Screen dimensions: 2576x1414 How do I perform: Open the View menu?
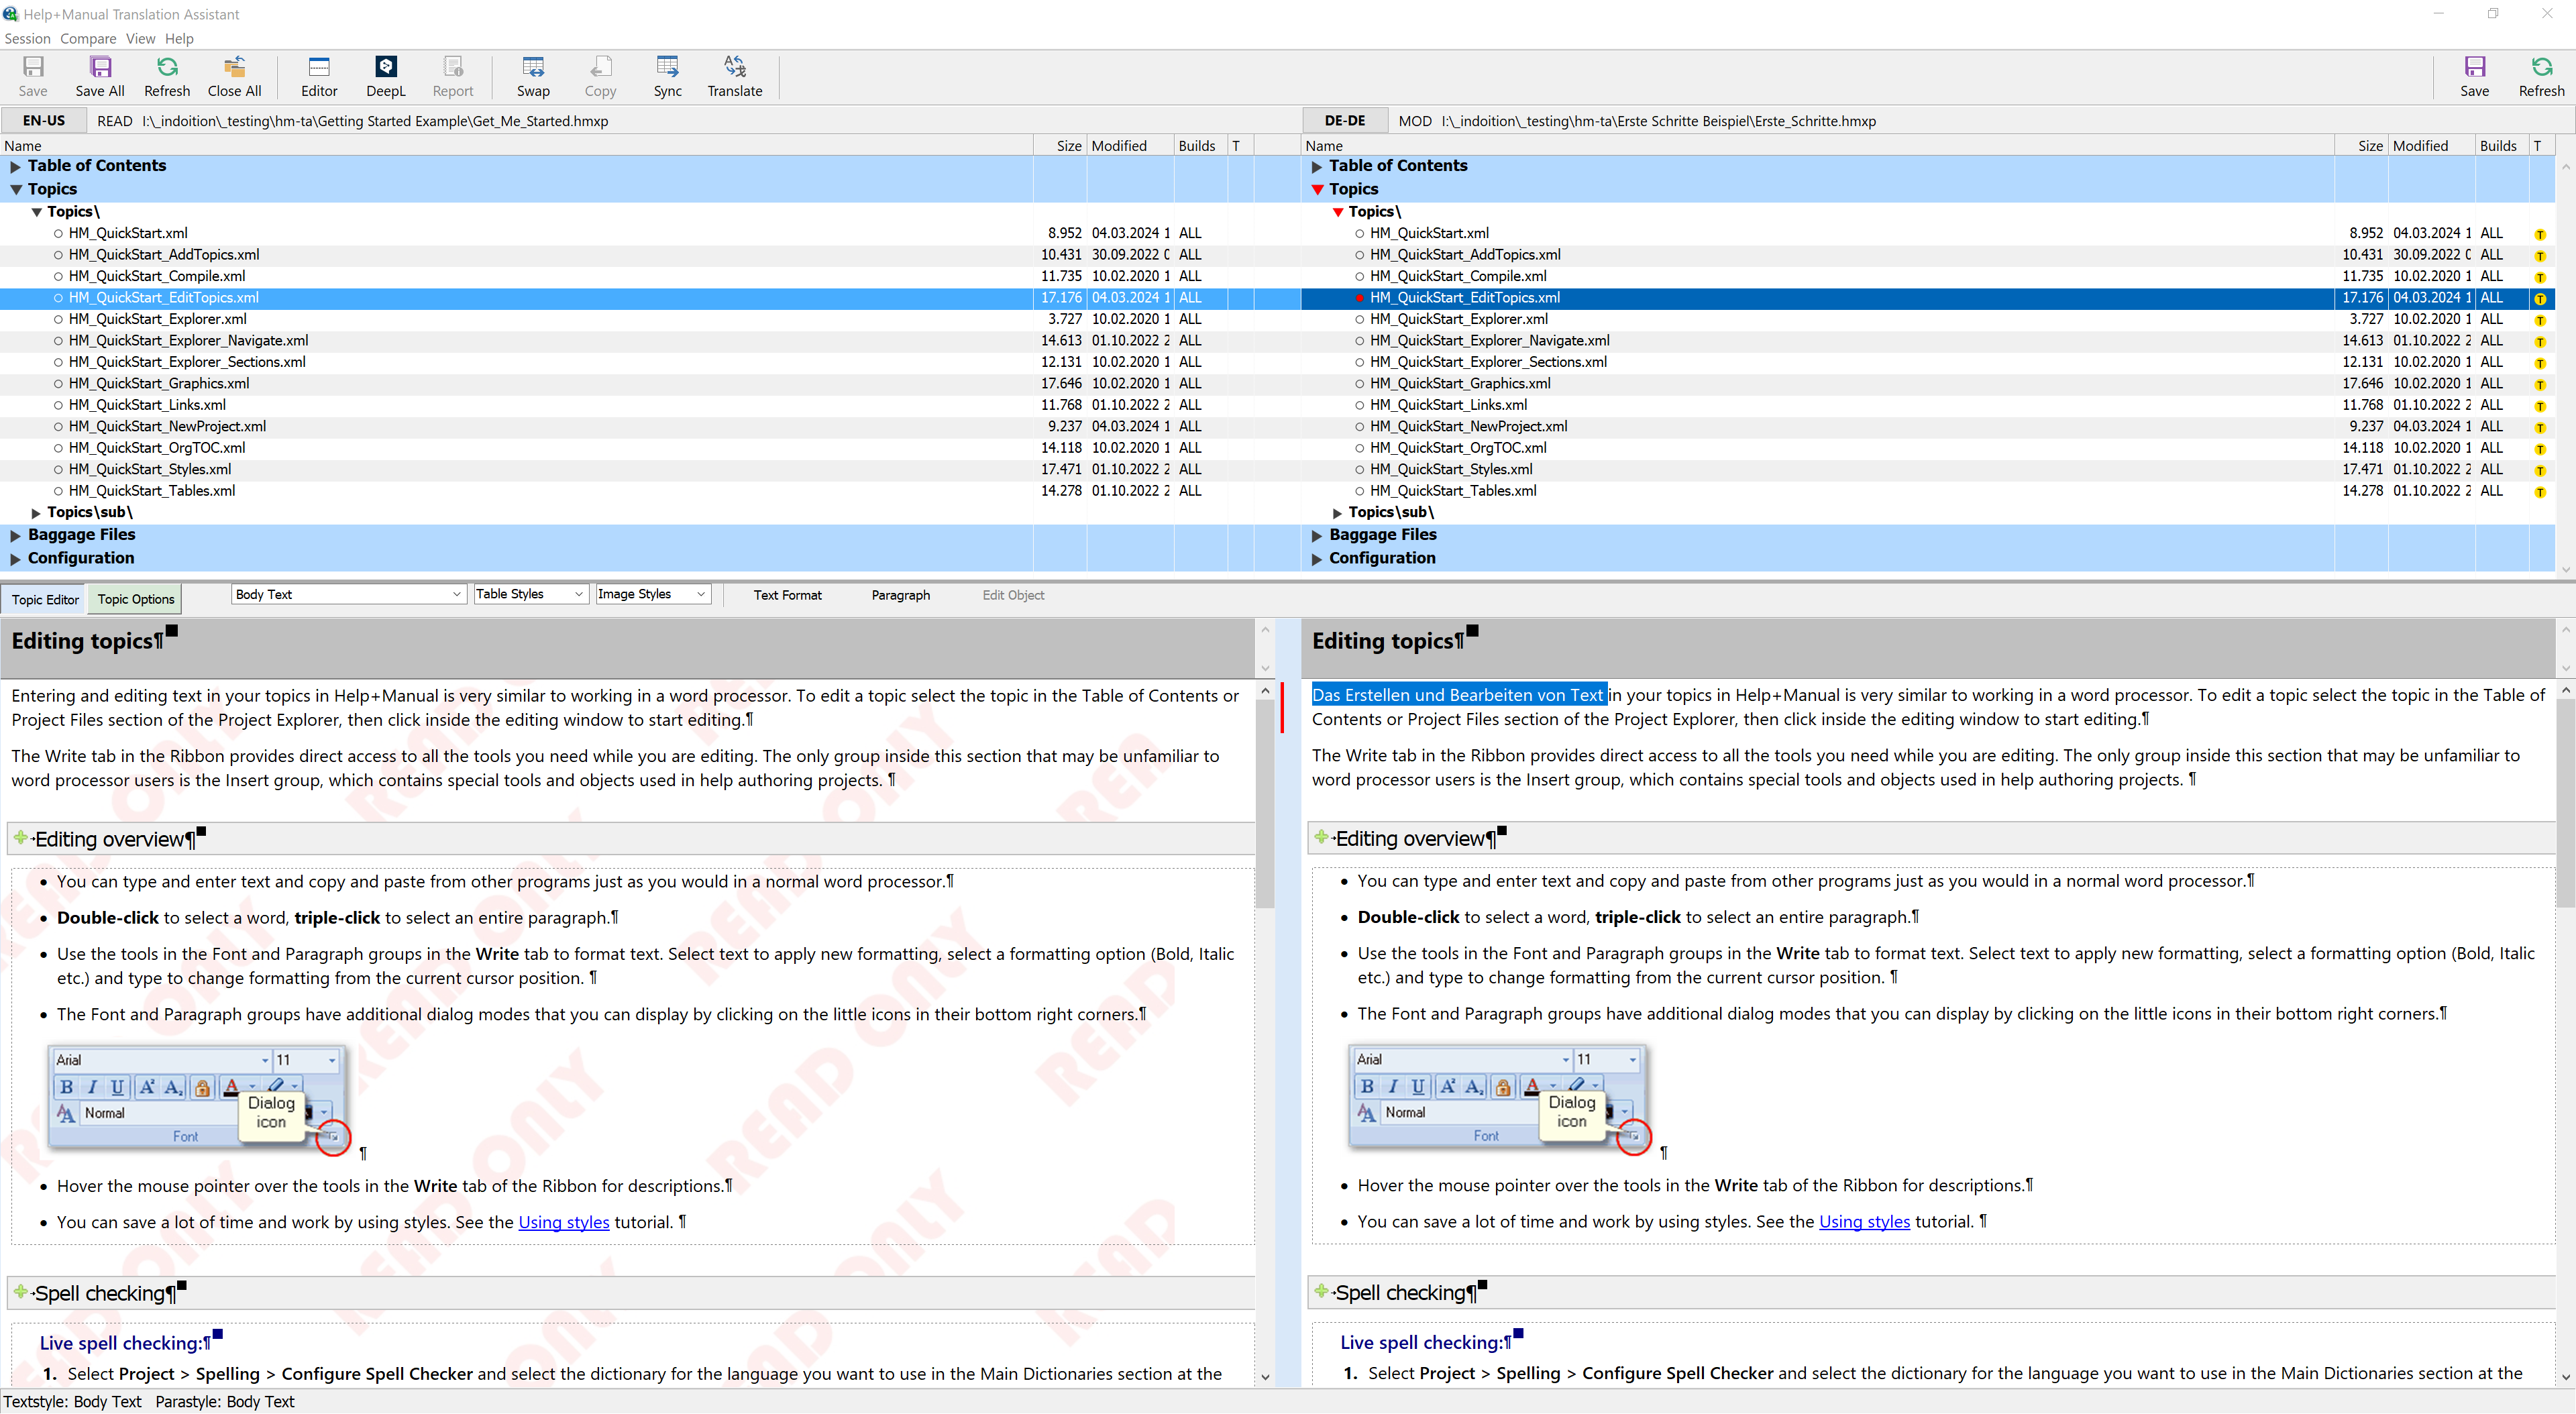tap(140, 38)
